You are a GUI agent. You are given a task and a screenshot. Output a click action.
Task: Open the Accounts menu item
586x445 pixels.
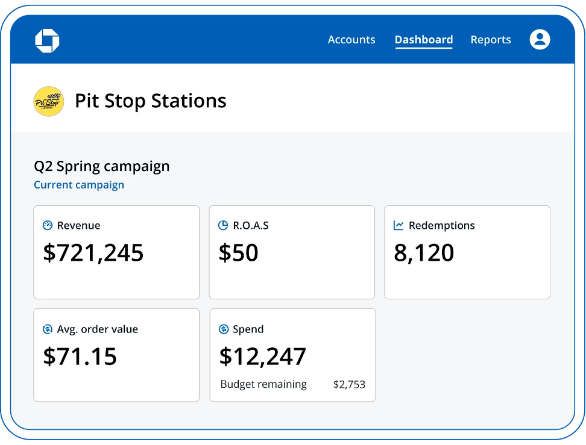click(x=351, y=40)
